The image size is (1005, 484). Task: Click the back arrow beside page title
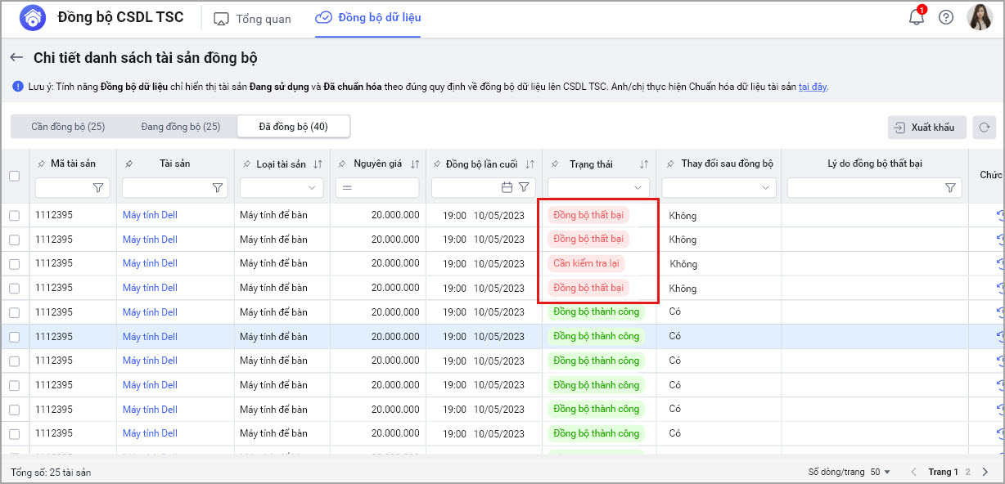tap(16, 58)
